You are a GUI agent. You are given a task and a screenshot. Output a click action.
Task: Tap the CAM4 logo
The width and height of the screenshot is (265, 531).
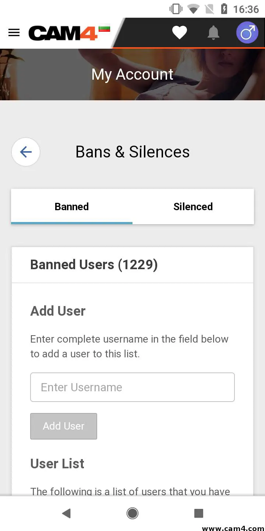[63, 33]
